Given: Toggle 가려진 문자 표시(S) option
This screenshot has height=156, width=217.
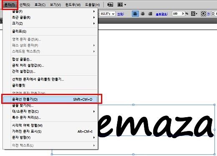Looking at the screenshot, I should tap(54, 131).
